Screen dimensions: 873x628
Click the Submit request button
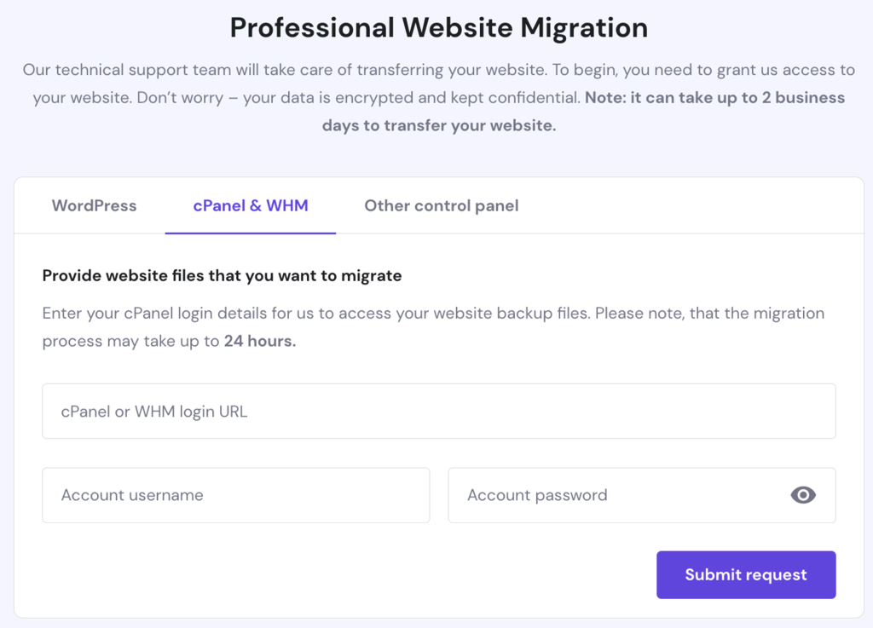(746, 574)
